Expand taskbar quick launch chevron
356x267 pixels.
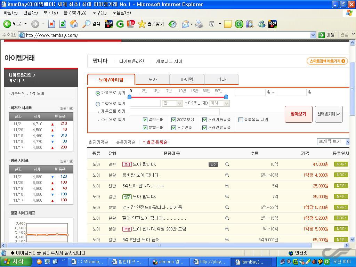(x=63, y=260)
